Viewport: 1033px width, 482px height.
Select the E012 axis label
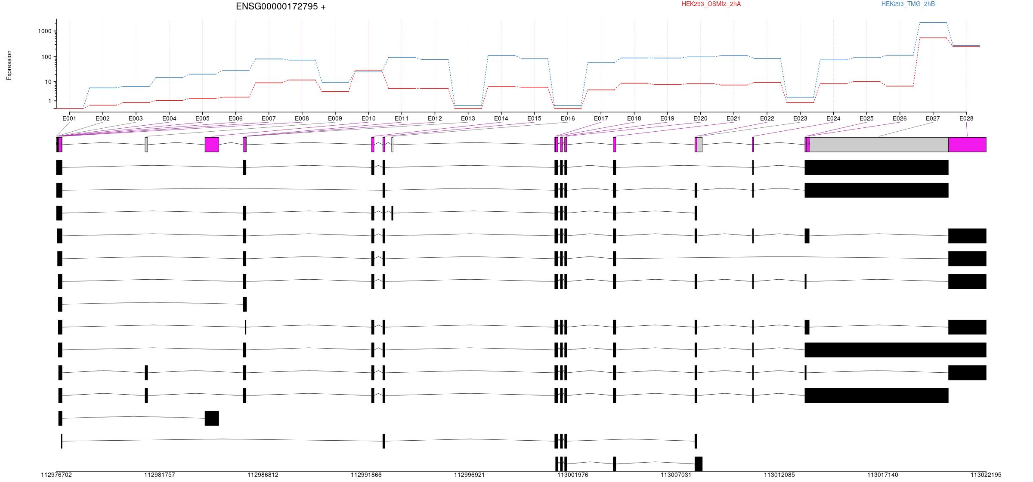(435, 118)
